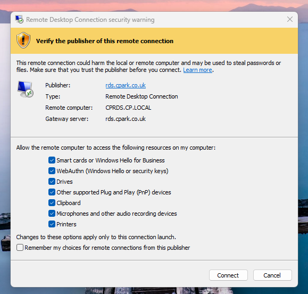Uncheck Smart cards or Windows Hello for Business

point(52,160)
